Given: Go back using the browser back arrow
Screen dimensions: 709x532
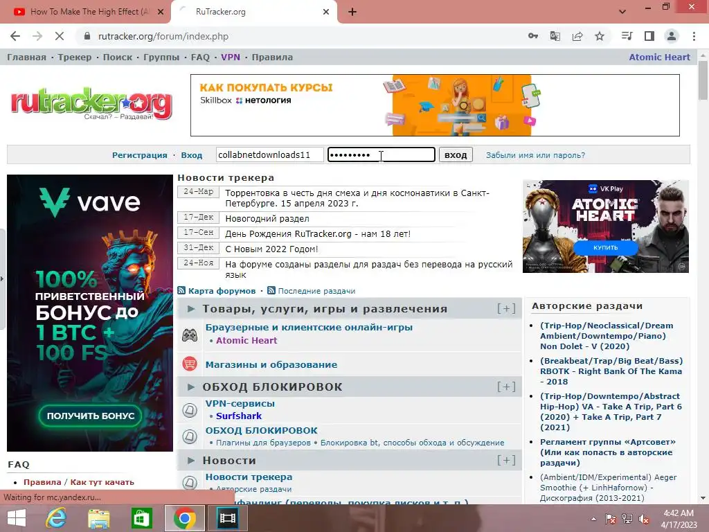Looking at the screenshot, I should pyautogui.click(x=15, y=36).
